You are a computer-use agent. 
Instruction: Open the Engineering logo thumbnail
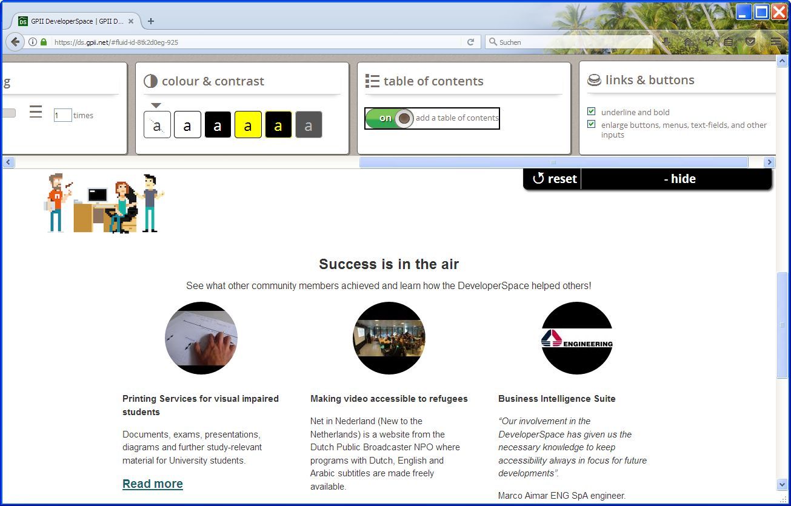577,338
